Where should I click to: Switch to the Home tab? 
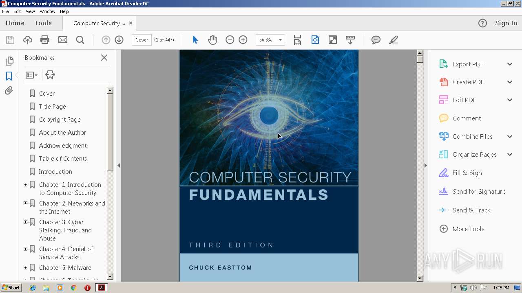point(15,23)
